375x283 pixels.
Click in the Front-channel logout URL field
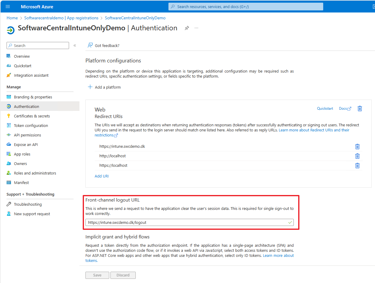[186, 222]
